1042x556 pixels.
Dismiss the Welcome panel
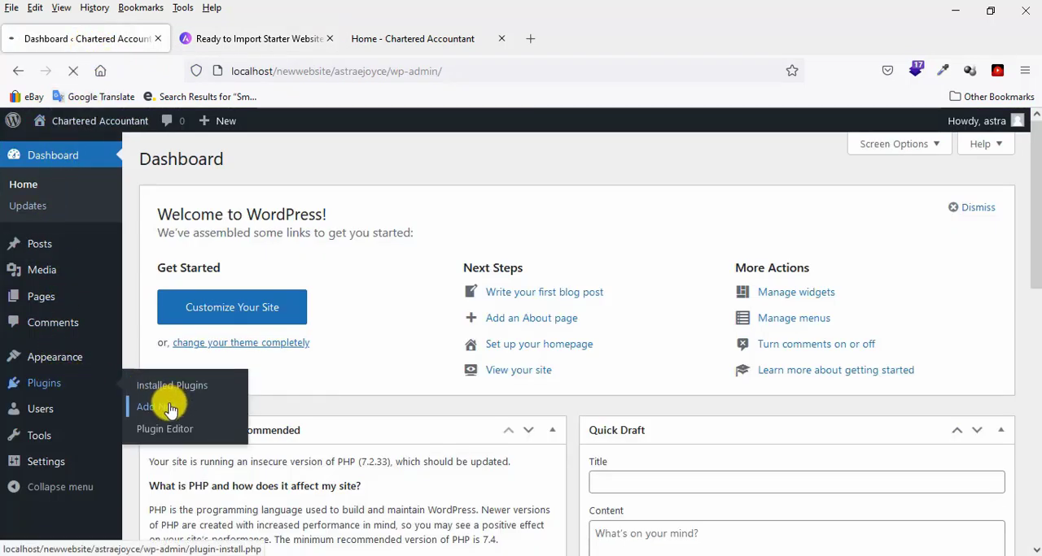point(971,207)
